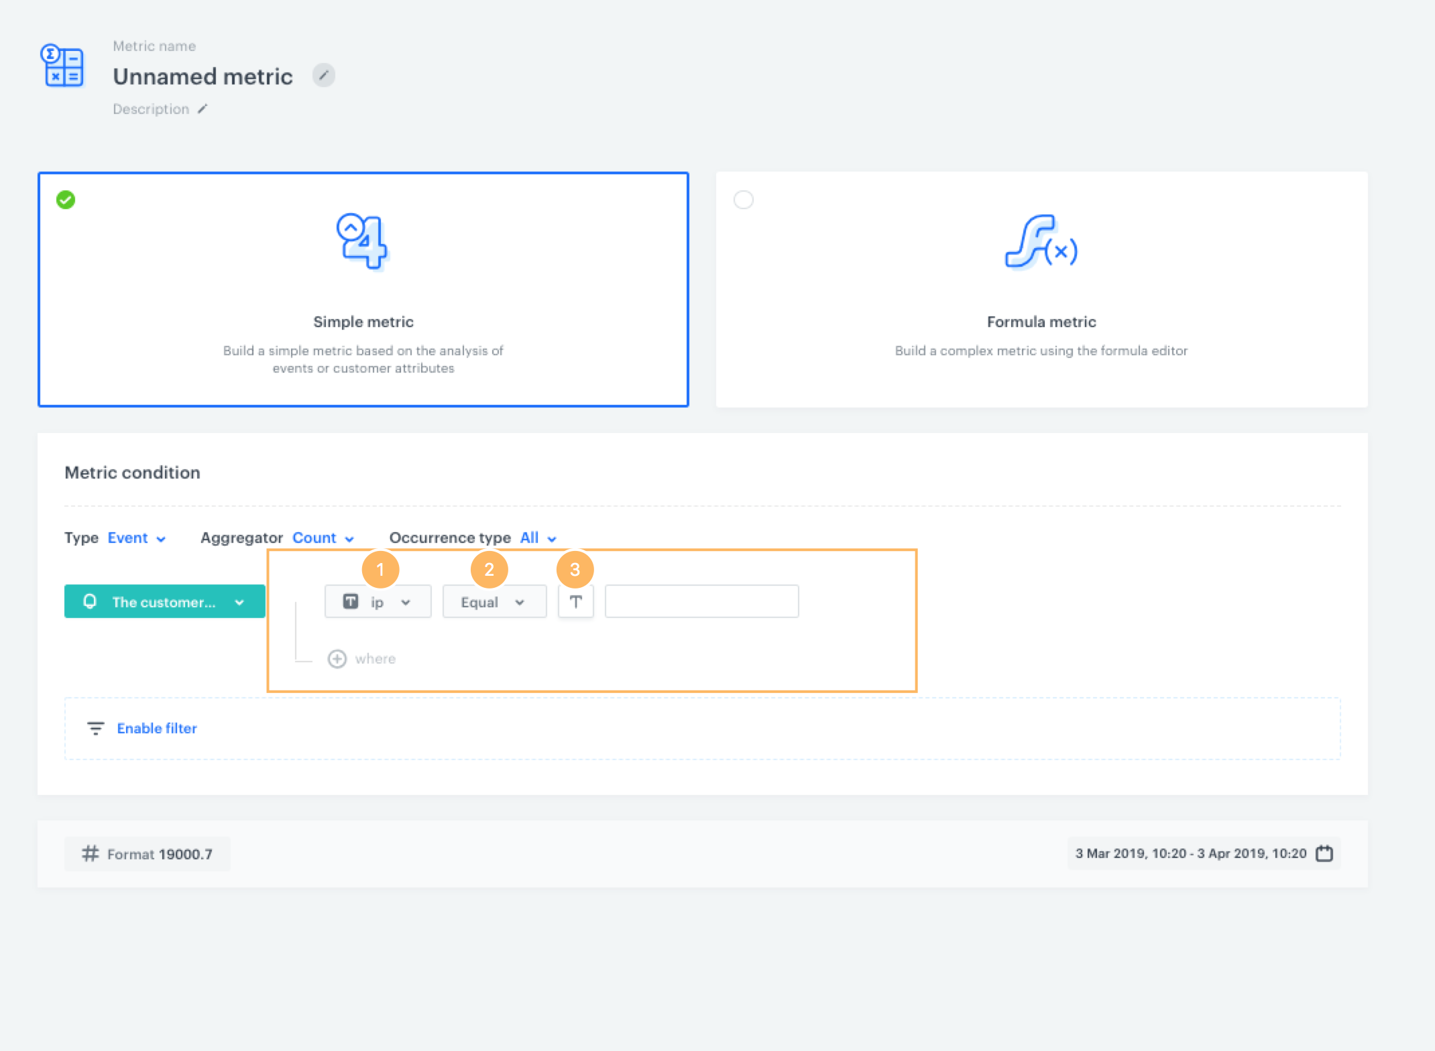Open The customer... event selector

coord(164,602)
